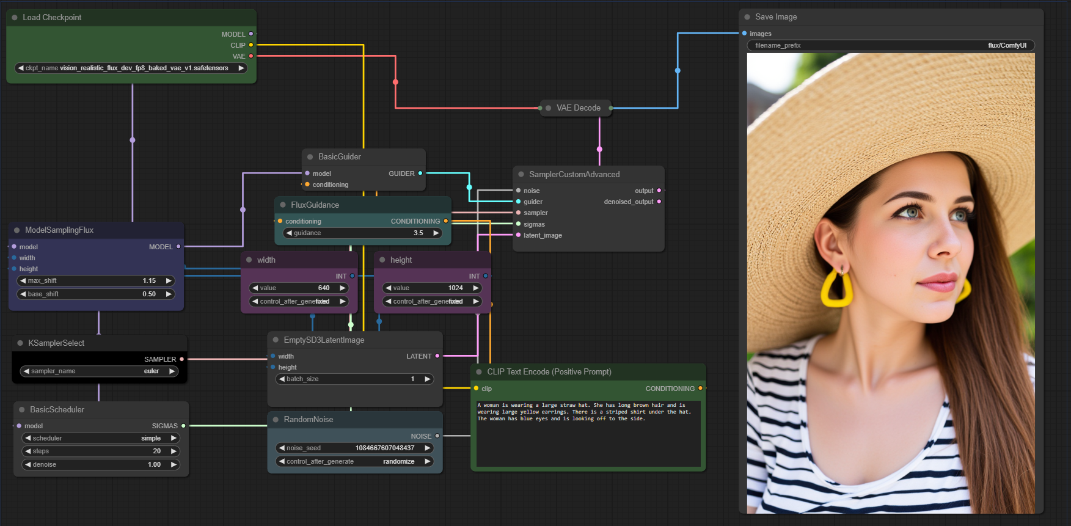Click the images input port on Save Image

tap(744, 34)
